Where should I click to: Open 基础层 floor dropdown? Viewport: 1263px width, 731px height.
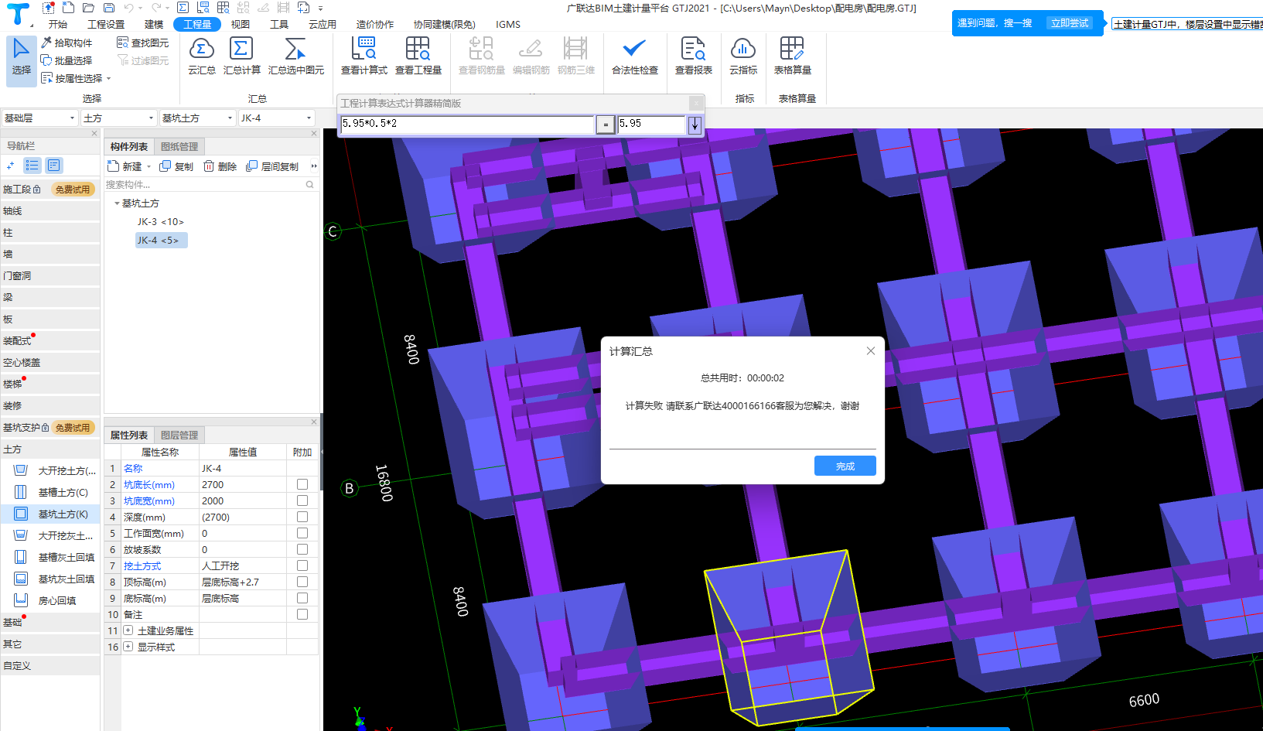point(39,118)
